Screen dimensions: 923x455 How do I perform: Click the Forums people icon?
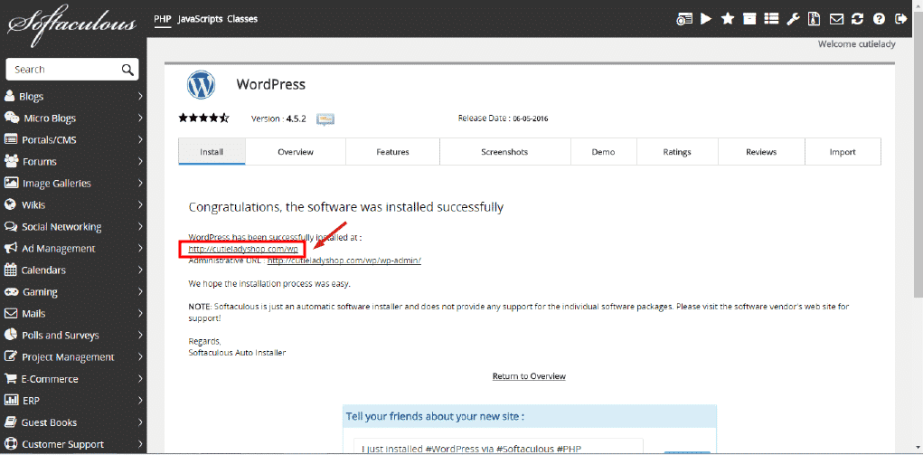[11, 162]
